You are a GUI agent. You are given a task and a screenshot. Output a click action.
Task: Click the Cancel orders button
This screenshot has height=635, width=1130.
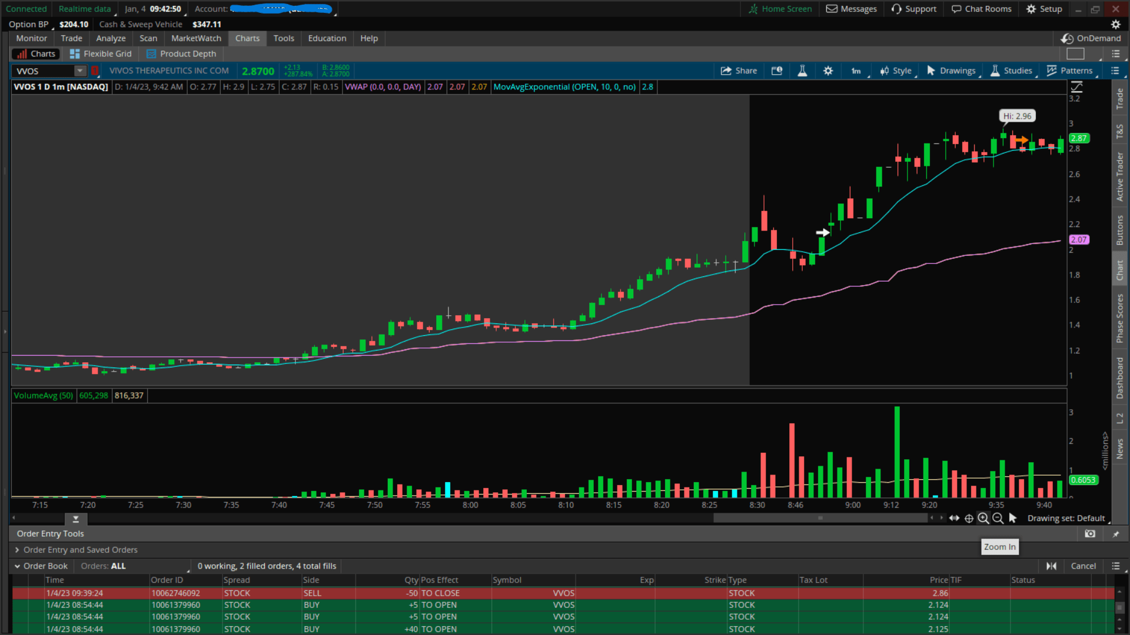point(1083,566)
